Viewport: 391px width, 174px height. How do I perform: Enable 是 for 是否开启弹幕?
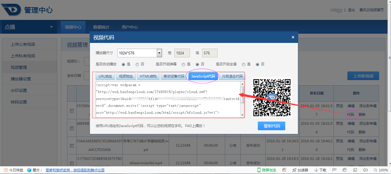(x=184, y=64)
